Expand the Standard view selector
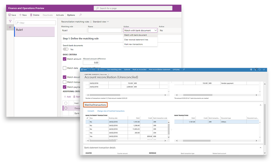 click(101, 22)
